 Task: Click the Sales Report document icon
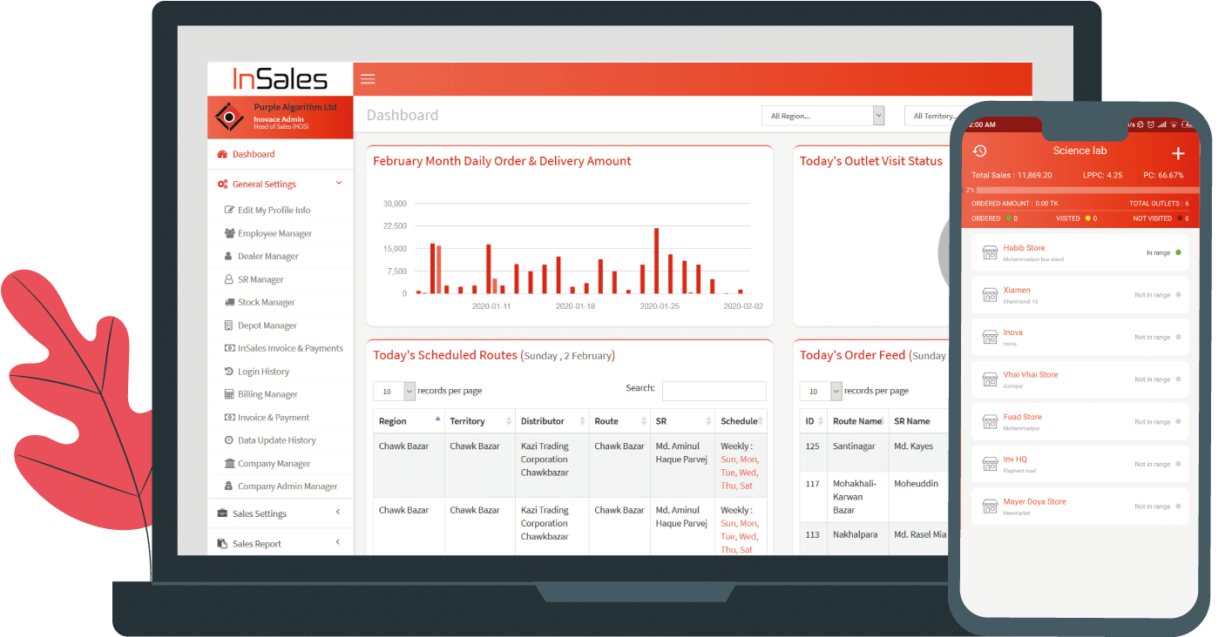pos(222,544)
